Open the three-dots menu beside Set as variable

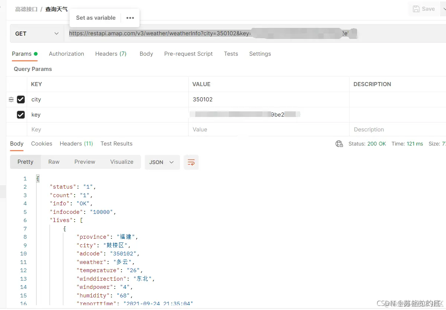click(x=130, y=18)
